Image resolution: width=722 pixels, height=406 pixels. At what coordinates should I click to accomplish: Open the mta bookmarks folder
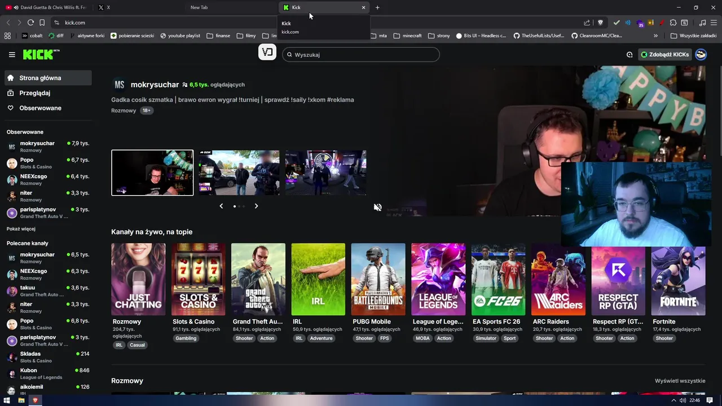click(379, 36)
